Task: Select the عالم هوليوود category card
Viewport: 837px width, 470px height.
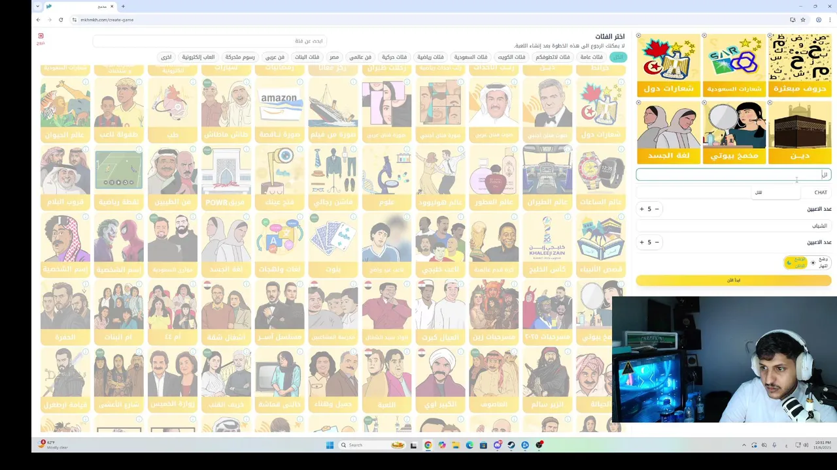Action: (440, 177)
